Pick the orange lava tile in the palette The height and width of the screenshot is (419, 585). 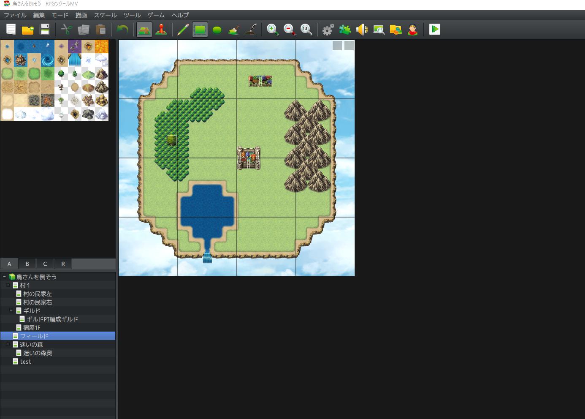(102, 46)
